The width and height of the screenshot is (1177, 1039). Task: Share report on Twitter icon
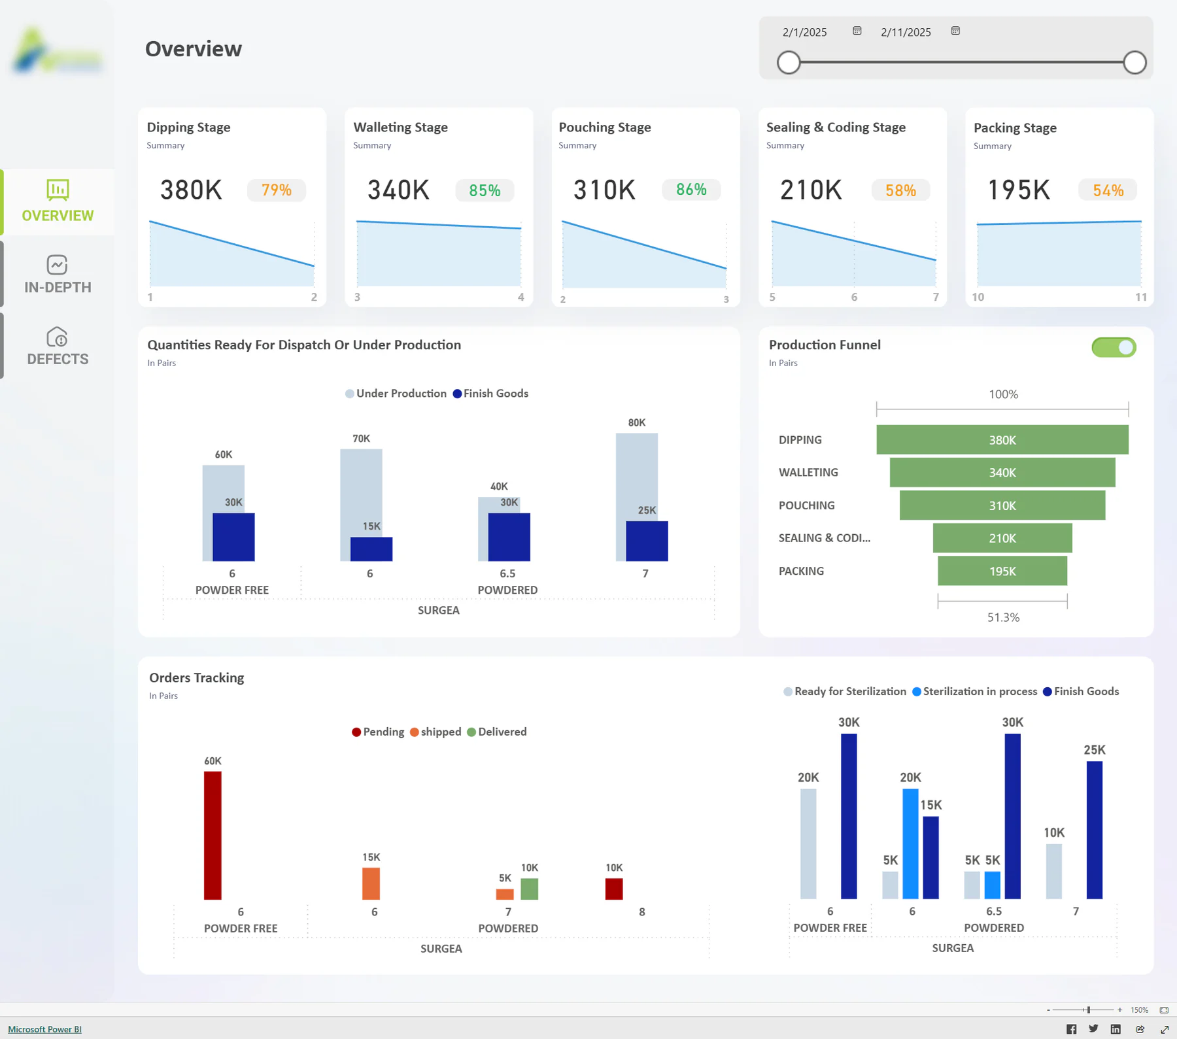[1093, 1029]
